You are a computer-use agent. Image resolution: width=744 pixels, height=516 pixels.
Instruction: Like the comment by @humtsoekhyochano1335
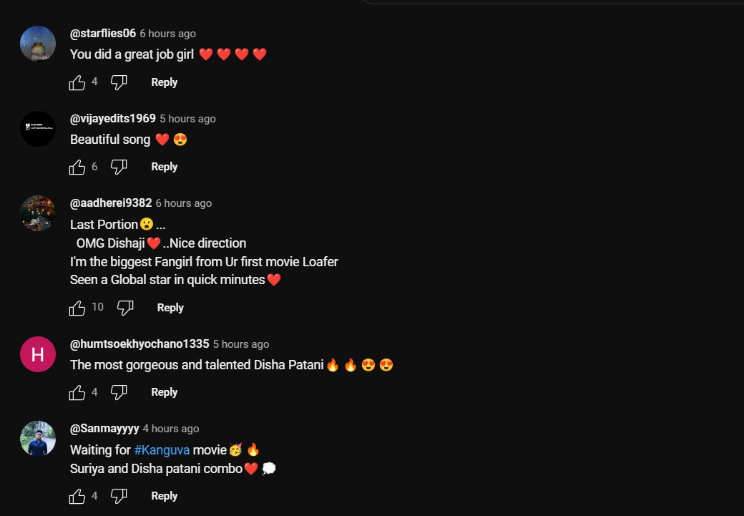point(77,393)
